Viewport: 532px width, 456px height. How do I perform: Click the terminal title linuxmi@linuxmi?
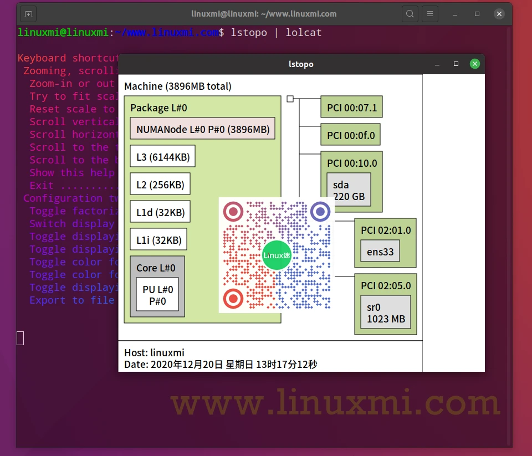coord(264,14)
